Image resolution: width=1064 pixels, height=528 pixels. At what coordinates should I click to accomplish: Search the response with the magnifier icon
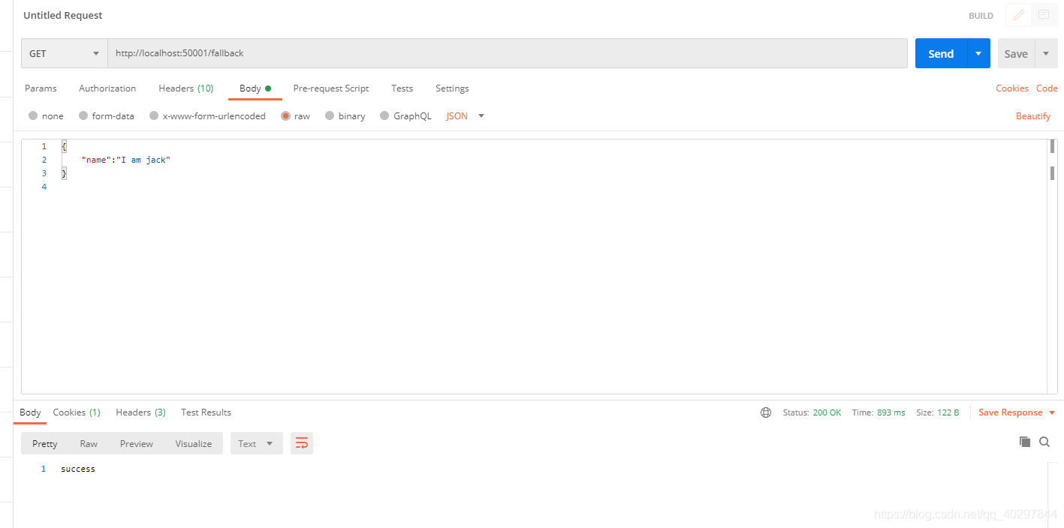1044,442
